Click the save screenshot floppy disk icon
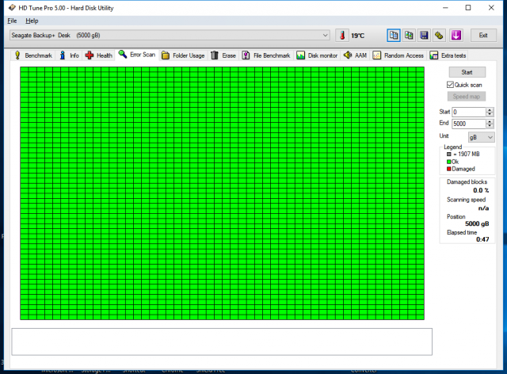This screenshot has width=507, height=374. 424,36
